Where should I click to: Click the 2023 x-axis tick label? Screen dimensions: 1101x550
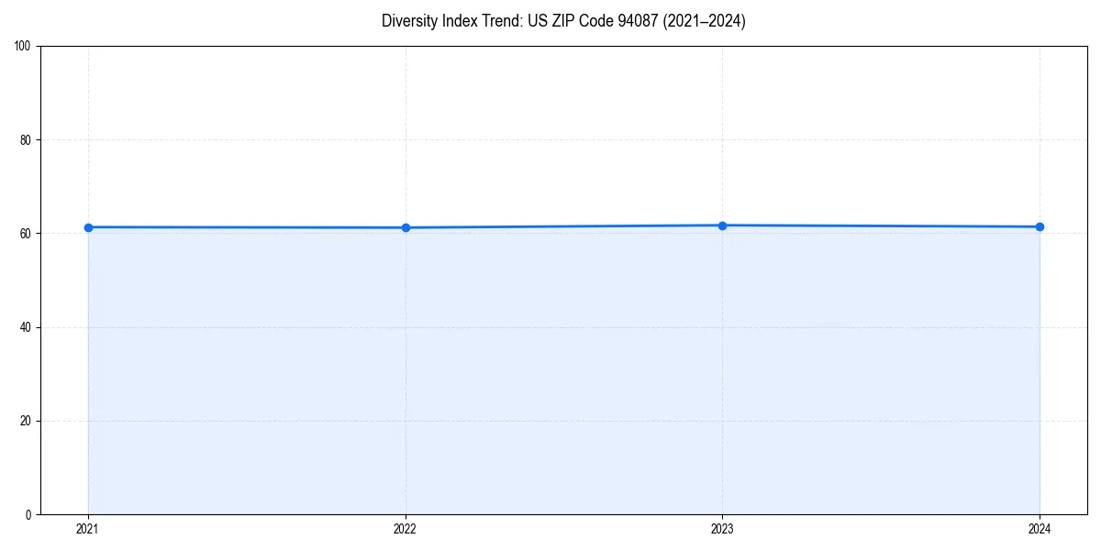point(723,528)
